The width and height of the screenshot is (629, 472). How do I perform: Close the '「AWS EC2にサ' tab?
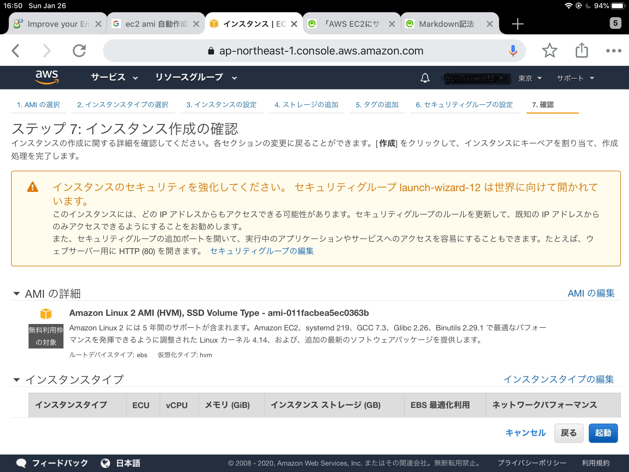pos(392,24)
